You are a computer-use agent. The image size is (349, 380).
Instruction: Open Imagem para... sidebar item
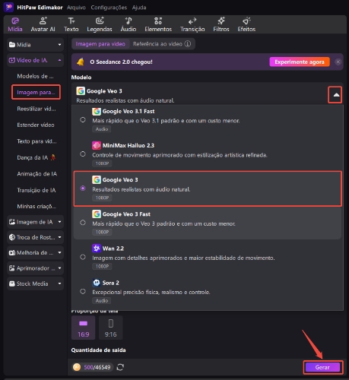pos(36,92)
